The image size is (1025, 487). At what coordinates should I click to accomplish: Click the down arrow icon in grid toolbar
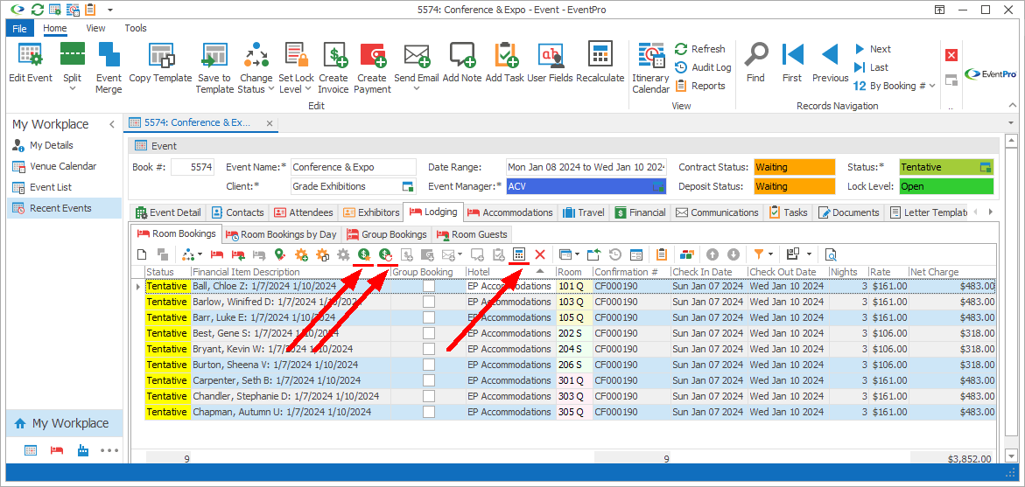pyautogui.click(x=734, y=254)
